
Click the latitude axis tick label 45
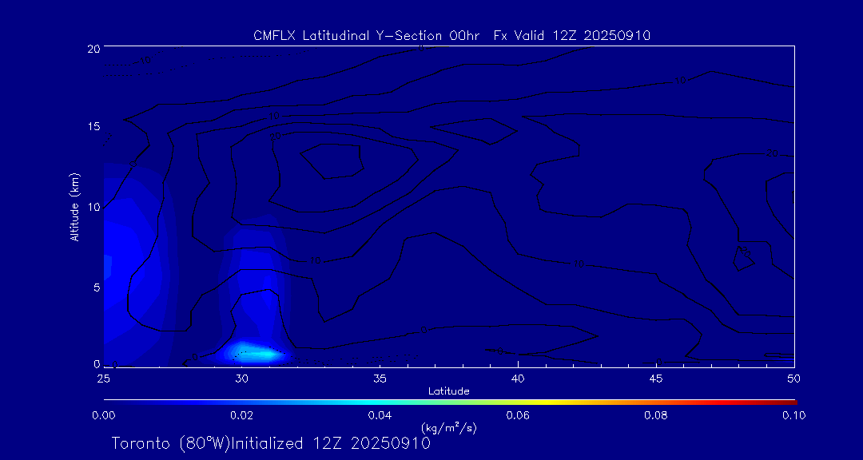pyautogui.click(x=656, y=379)
